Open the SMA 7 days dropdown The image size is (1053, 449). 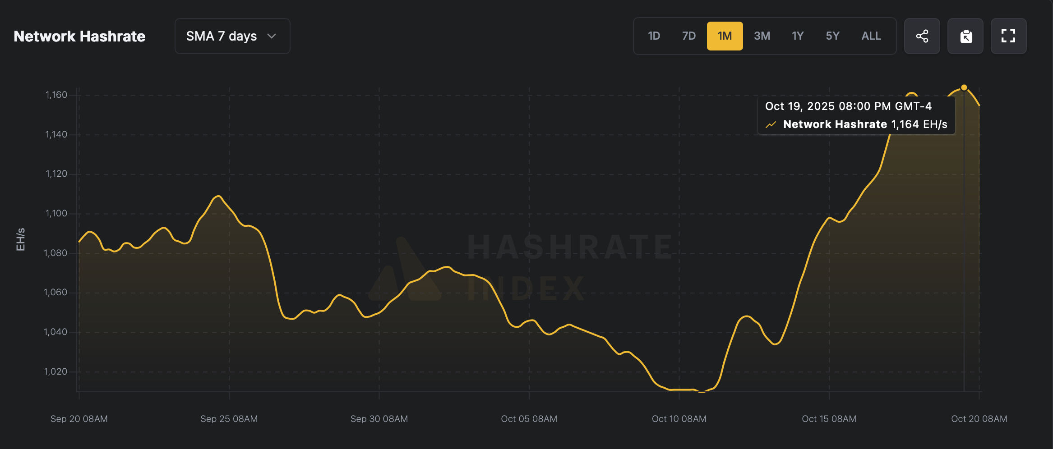pos(232,36)
